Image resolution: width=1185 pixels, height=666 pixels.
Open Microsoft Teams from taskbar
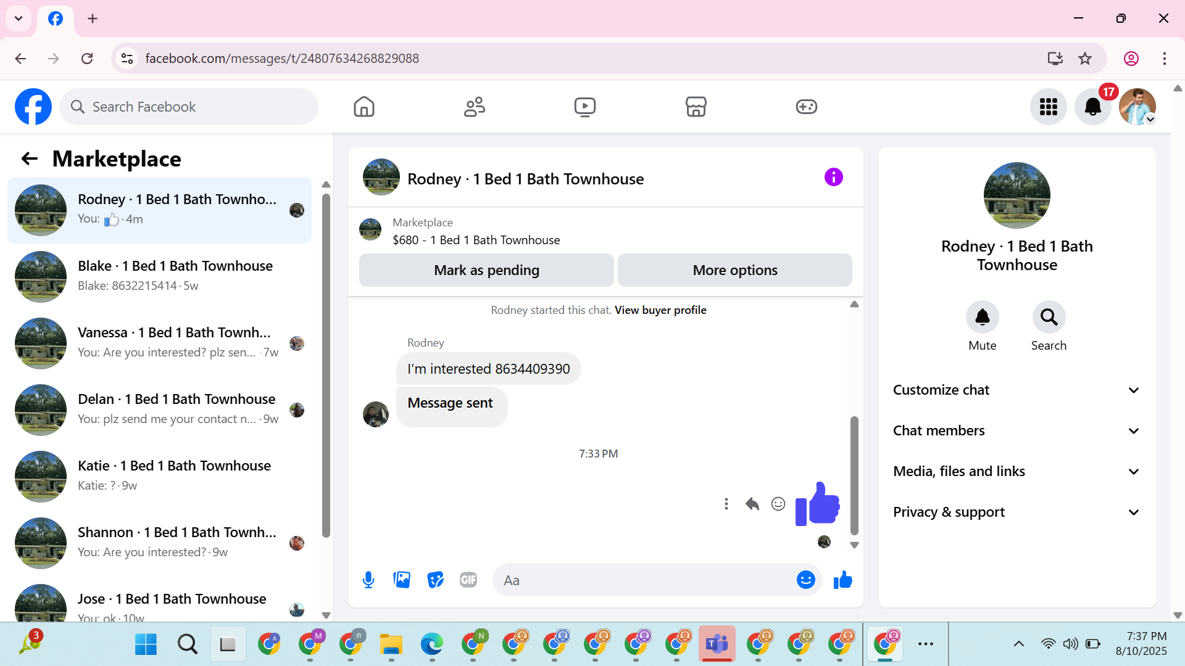click(x=717, y=644)
